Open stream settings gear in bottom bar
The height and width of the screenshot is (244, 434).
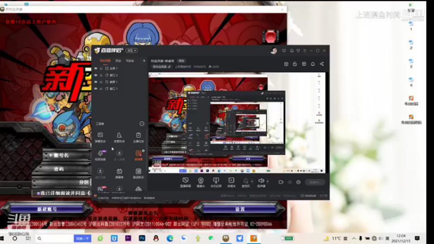[298, 182]
